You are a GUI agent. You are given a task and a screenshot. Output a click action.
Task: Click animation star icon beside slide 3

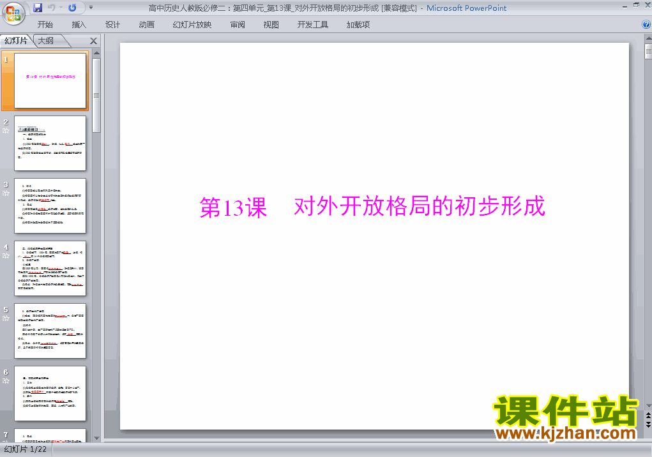(6, 193)
